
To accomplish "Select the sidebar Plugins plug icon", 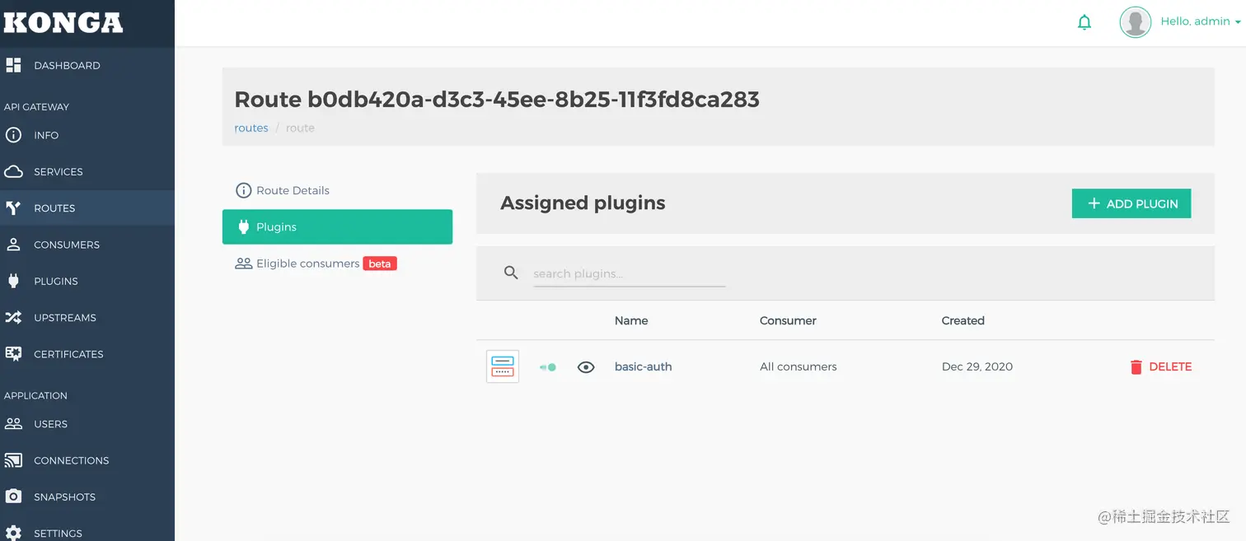I will [13, 281].
